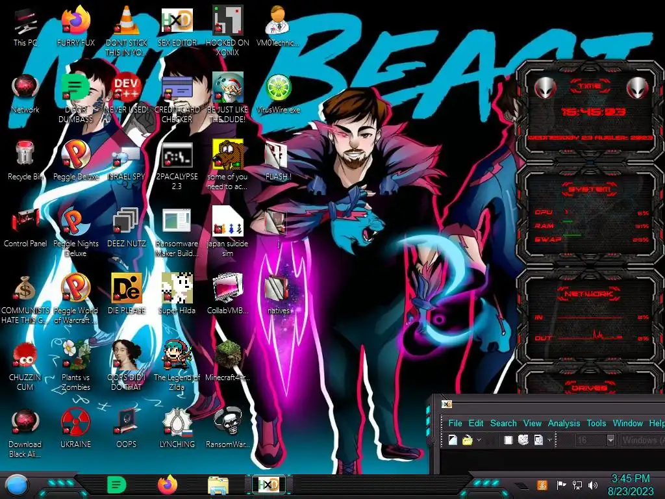Select The Legend of Zilda shortcut
This screenshot has height=499, width=665.
point(177,366)
